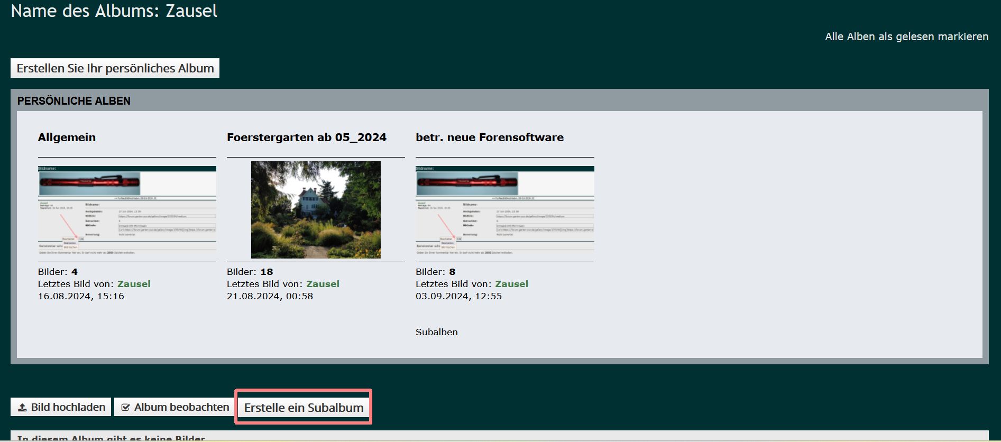Open Zausel's profile under the Foerstergarten album
The image size is (1001, 442).
[323, 284]
